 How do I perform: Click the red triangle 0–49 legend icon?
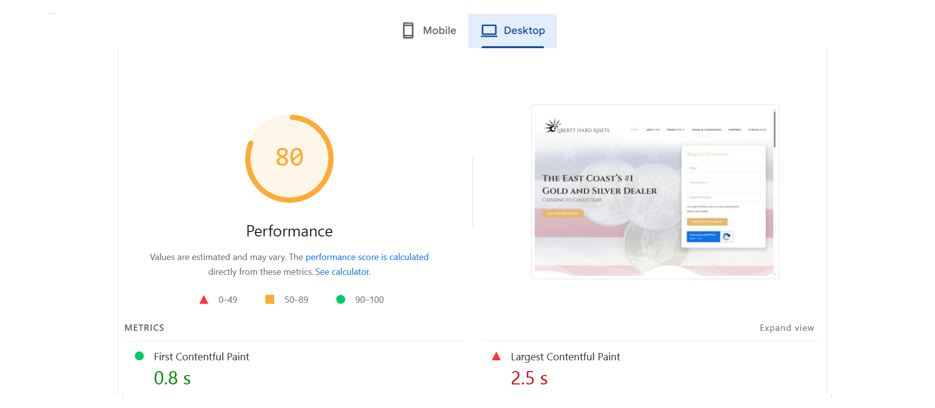pos(204,300)
